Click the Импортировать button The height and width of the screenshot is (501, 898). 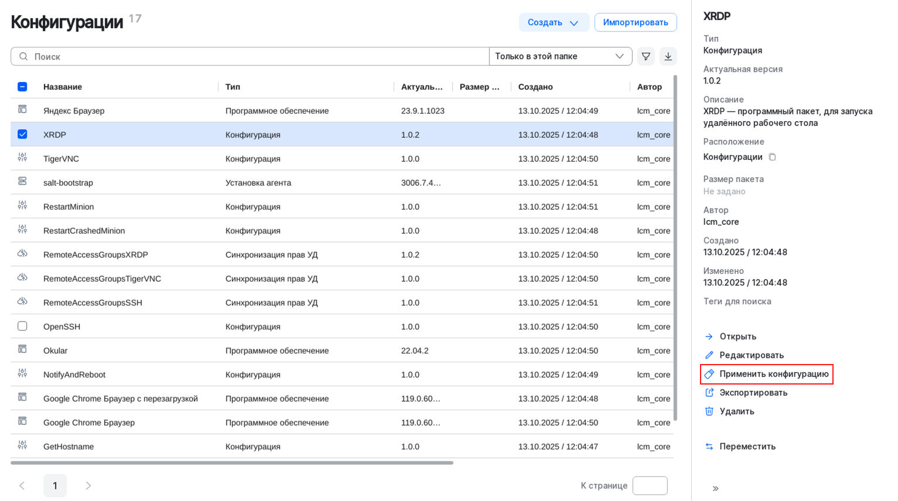(x=635, y=22)
